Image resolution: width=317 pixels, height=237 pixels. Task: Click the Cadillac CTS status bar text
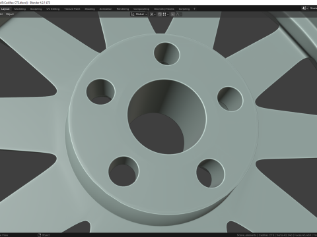click(267, 235)
